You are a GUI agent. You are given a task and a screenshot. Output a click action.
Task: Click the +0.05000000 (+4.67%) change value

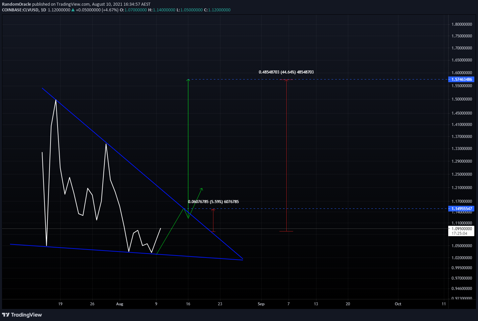coord(97,10)
